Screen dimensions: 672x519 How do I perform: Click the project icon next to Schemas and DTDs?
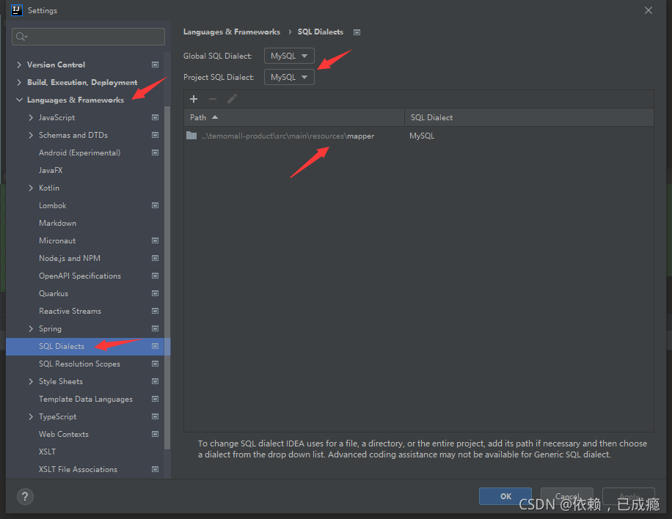pyautogui.click(x=155, y=135)
